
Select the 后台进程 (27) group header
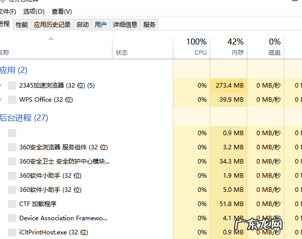coord(24,118)
